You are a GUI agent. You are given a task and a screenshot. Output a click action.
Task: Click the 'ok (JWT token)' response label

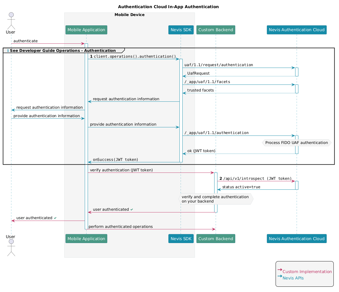[x=201, y=151]
